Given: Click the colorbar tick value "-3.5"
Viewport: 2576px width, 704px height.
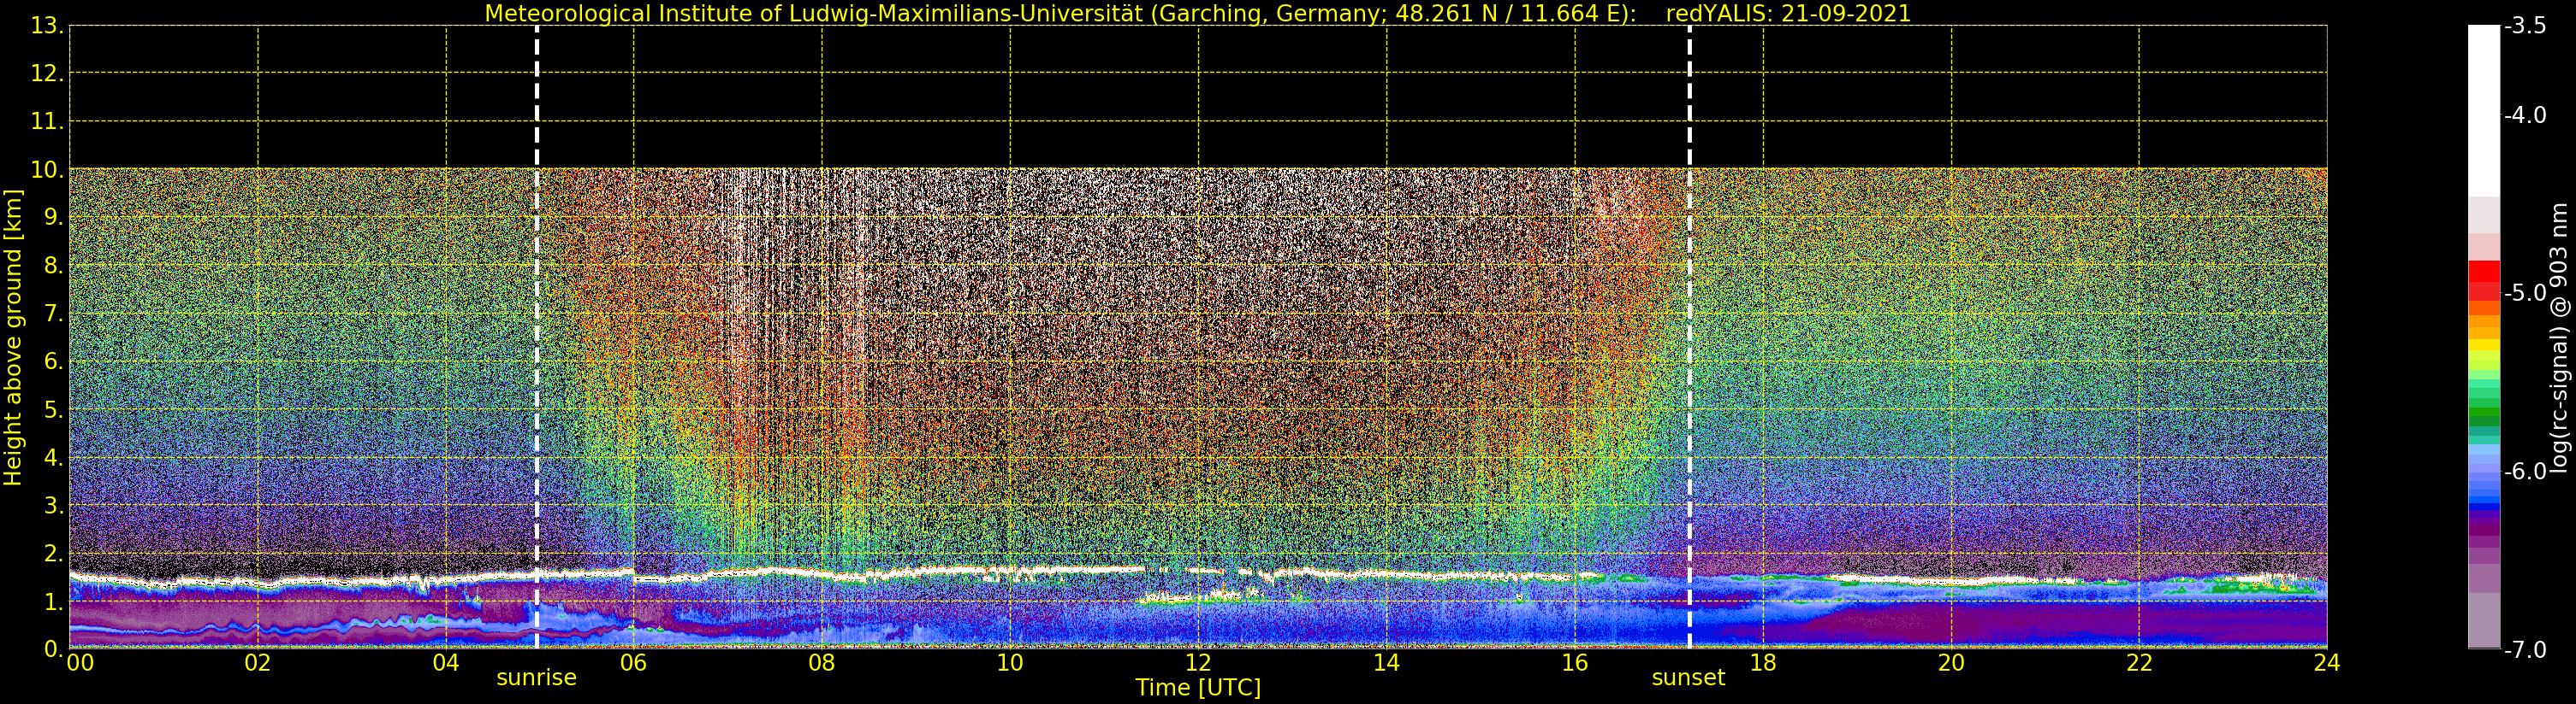Looking at the screenshot, I should tap(2525, 27).
